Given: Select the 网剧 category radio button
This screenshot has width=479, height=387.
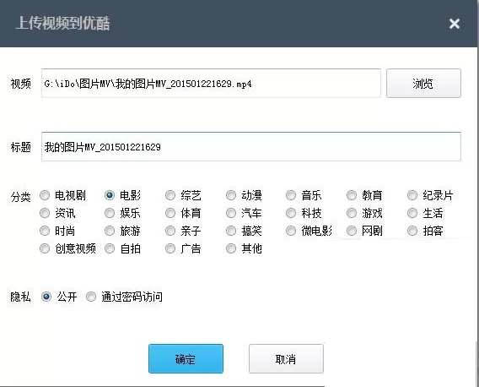Looking at the screenshot, I should [352, 231].
